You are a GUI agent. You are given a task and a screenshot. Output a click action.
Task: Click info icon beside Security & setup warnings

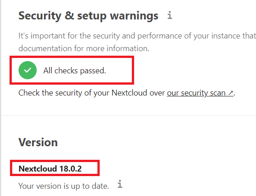[170, 15]
